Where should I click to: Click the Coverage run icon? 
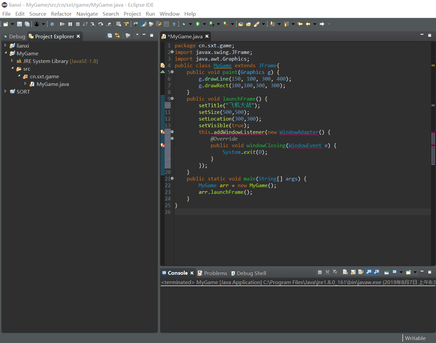coord(212,24)
